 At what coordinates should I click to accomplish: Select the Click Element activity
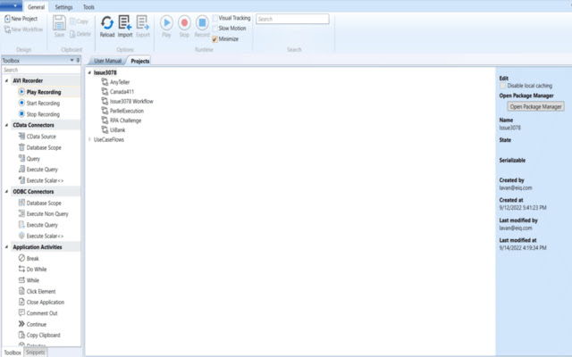41,291
